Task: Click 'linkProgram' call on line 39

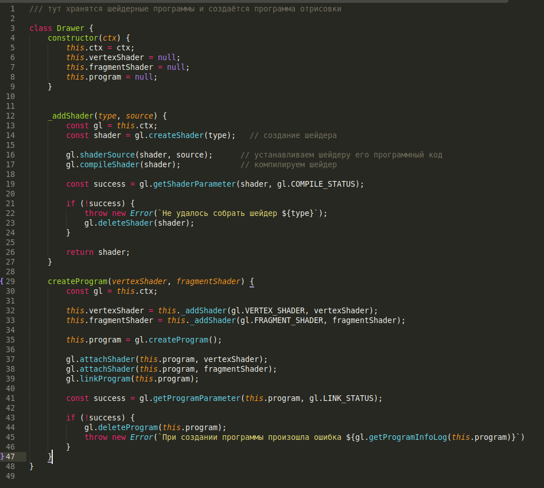Action: pyautogui.click(x=105, y=379)
